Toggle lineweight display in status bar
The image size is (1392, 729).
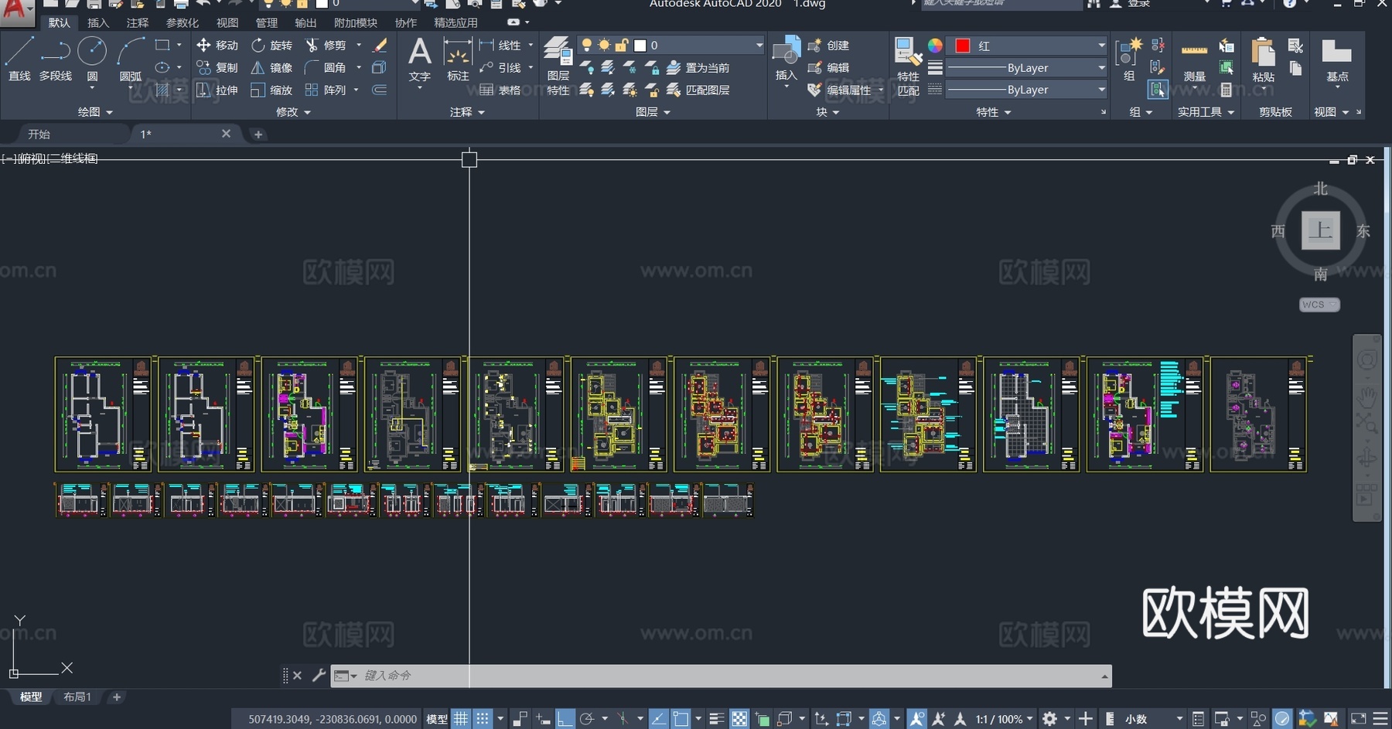click(716, 719)
